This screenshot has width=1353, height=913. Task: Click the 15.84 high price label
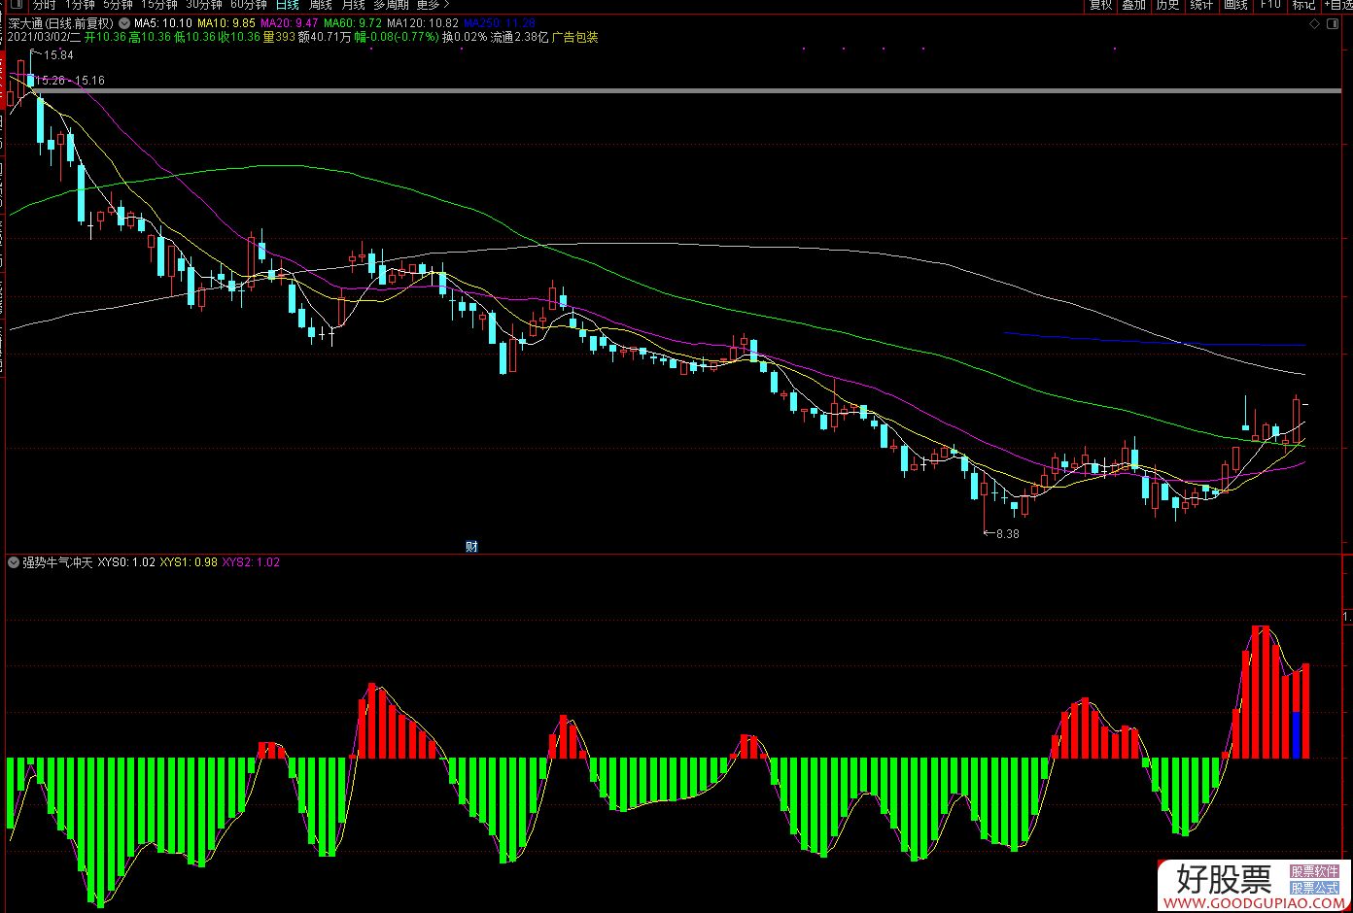point(58,55)
